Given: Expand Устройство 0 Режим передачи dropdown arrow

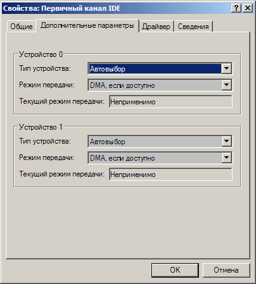Looking at the screenshot, I should 226,85.
